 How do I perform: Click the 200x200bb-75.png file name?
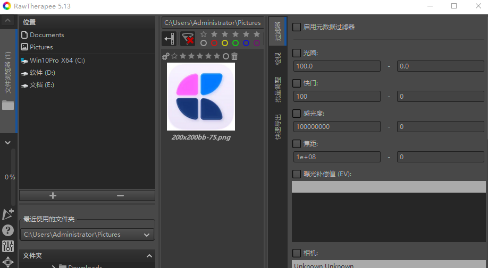pyautogui.click(x=201, y=137)
